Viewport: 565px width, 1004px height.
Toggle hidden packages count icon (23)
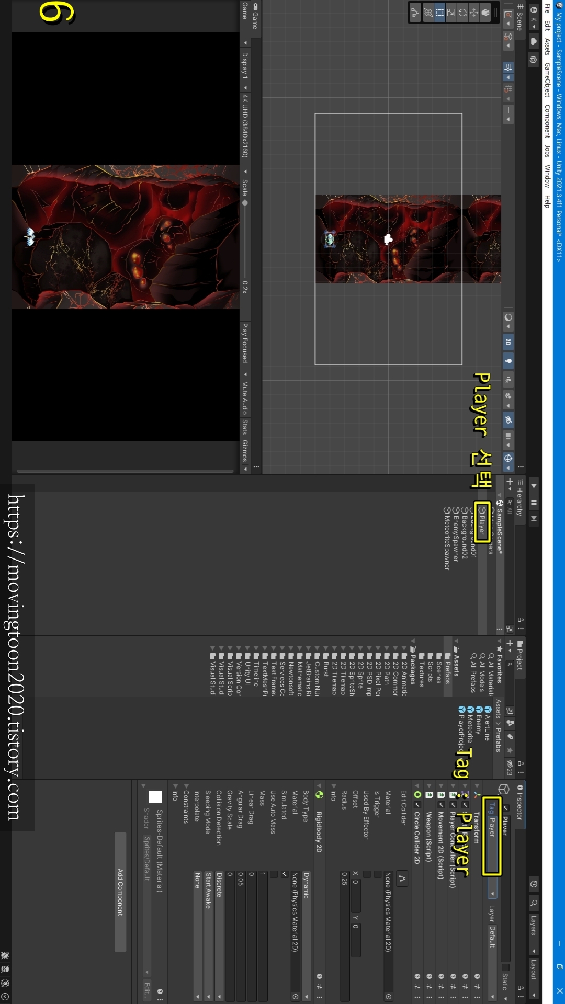click(510, 768)
